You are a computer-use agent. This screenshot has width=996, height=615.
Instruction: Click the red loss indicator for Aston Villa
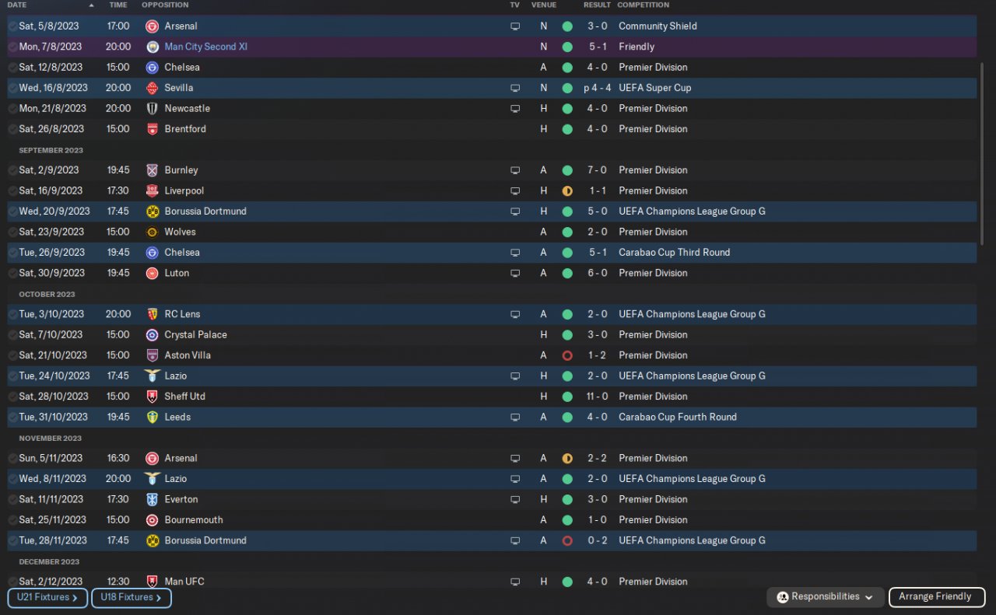coord(567,355)
